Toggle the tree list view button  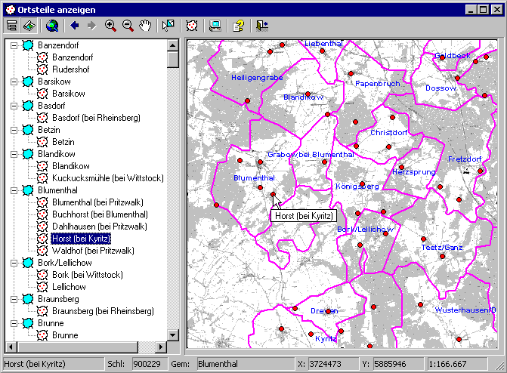pyautogui.click(x=12, y=26)
